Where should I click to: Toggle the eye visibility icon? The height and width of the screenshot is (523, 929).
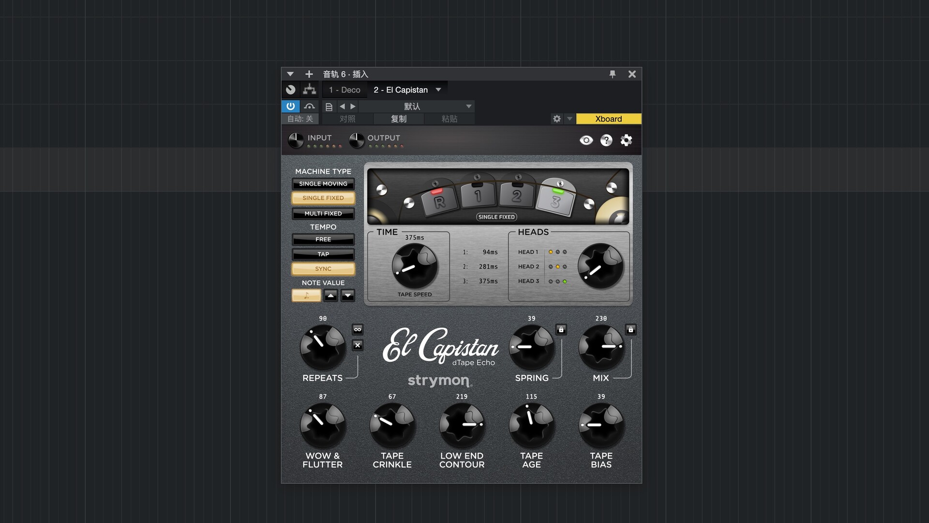point(586,140)
